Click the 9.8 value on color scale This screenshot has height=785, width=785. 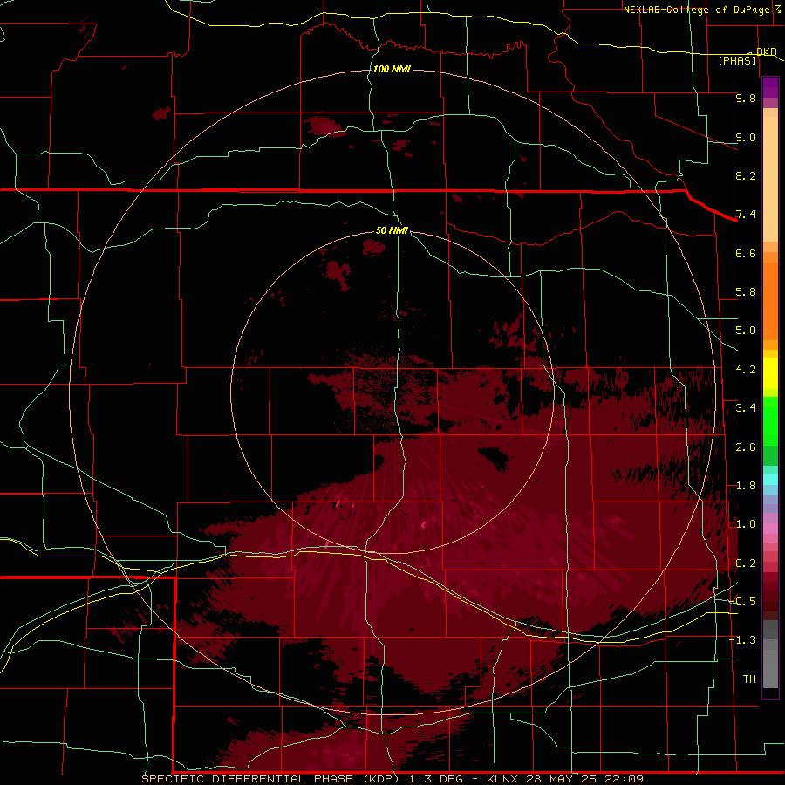pos(746,98)
